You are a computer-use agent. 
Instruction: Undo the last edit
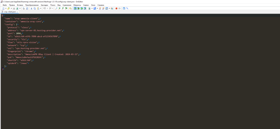pyautogui.click(x=45, y=8)
